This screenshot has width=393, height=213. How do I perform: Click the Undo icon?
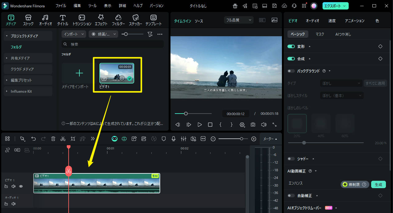tap(34, 139)
